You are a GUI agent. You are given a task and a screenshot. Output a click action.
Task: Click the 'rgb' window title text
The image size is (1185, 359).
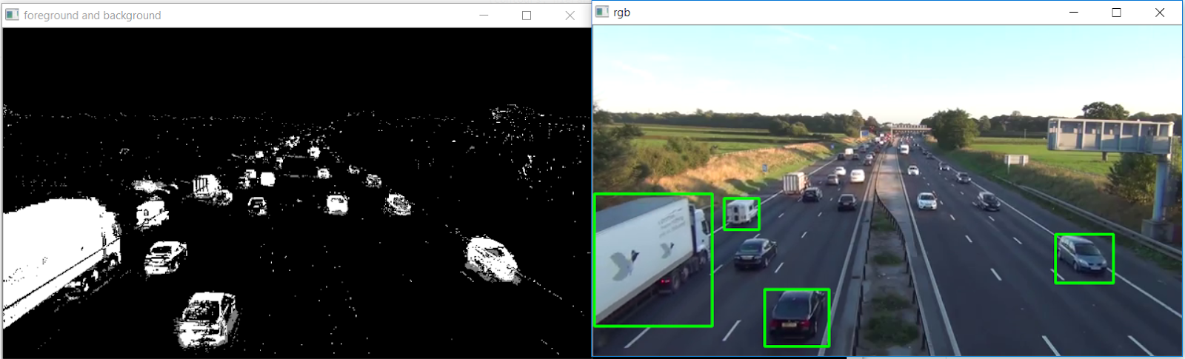(x=622, y=13)
